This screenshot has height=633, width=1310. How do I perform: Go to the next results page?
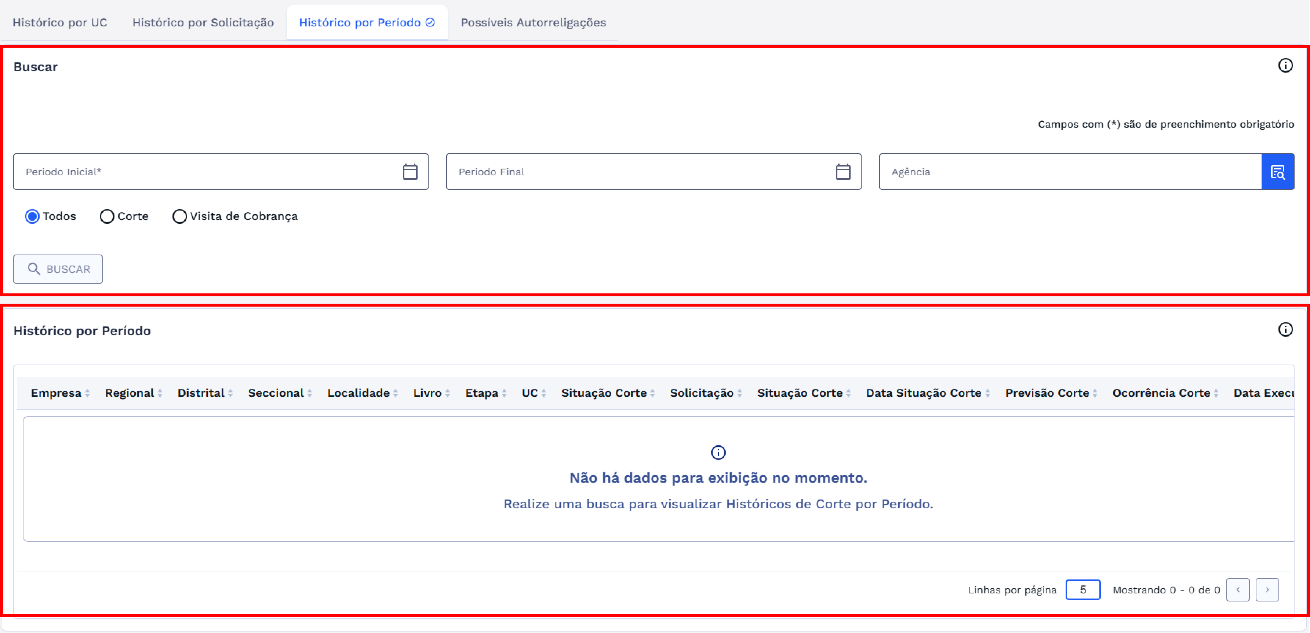point(1267,590)
